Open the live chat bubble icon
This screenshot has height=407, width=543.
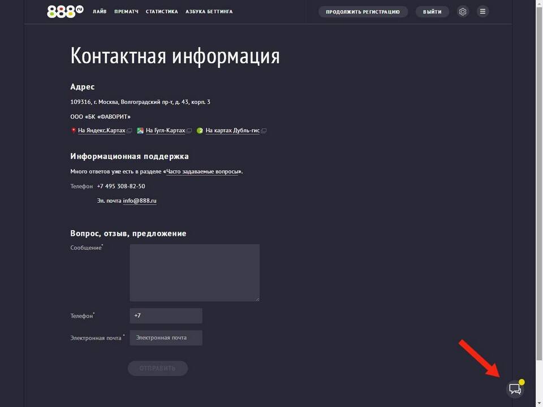click(x=515, y=389)
